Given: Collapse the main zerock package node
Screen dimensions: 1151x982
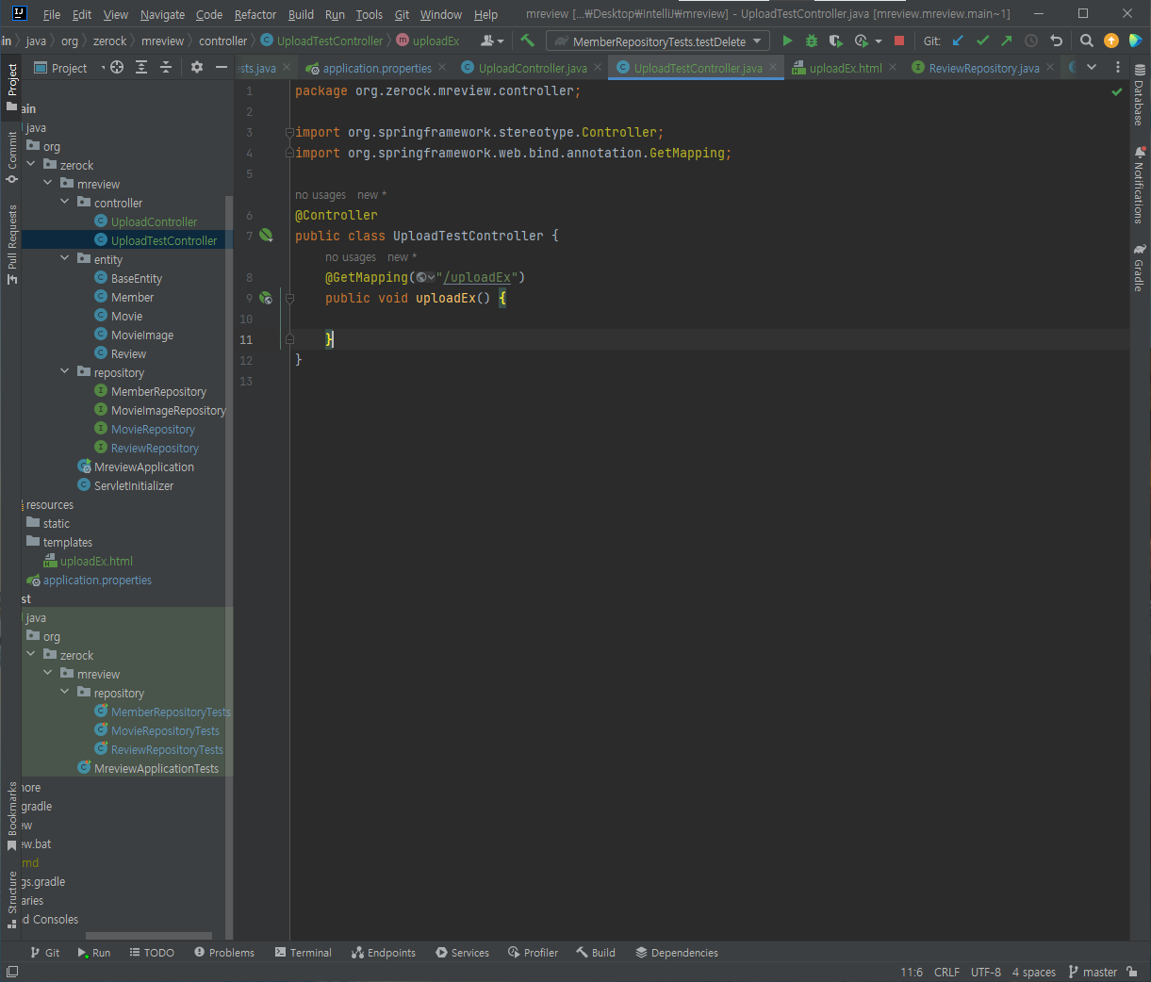Looking at the screenshot, I should [31, 164].
